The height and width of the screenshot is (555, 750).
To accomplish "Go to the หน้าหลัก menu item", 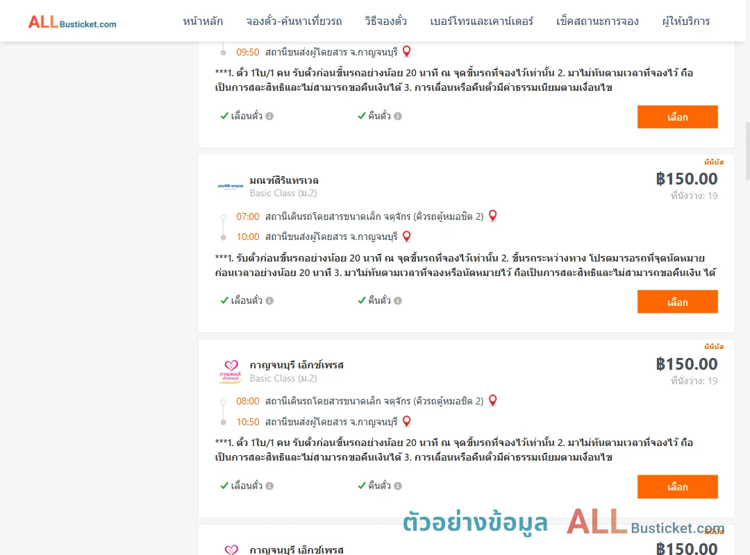I will (203, 22).
